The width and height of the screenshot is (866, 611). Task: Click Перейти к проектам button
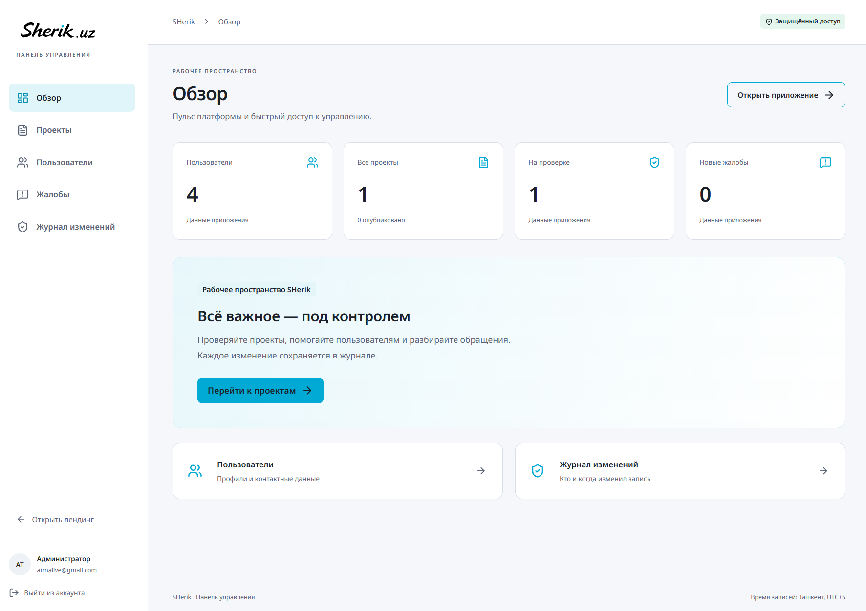(x=260, y=390)
